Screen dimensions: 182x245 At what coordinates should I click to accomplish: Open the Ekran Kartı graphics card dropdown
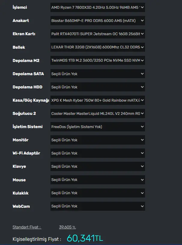(x=98, y=34)
